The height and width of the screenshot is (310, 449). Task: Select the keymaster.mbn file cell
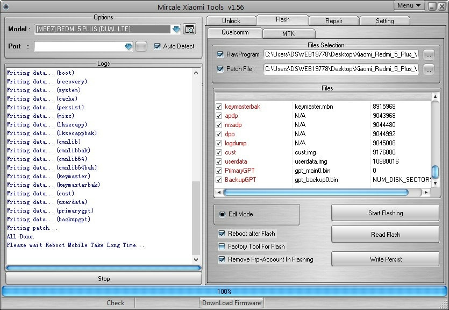pos(314,107)
